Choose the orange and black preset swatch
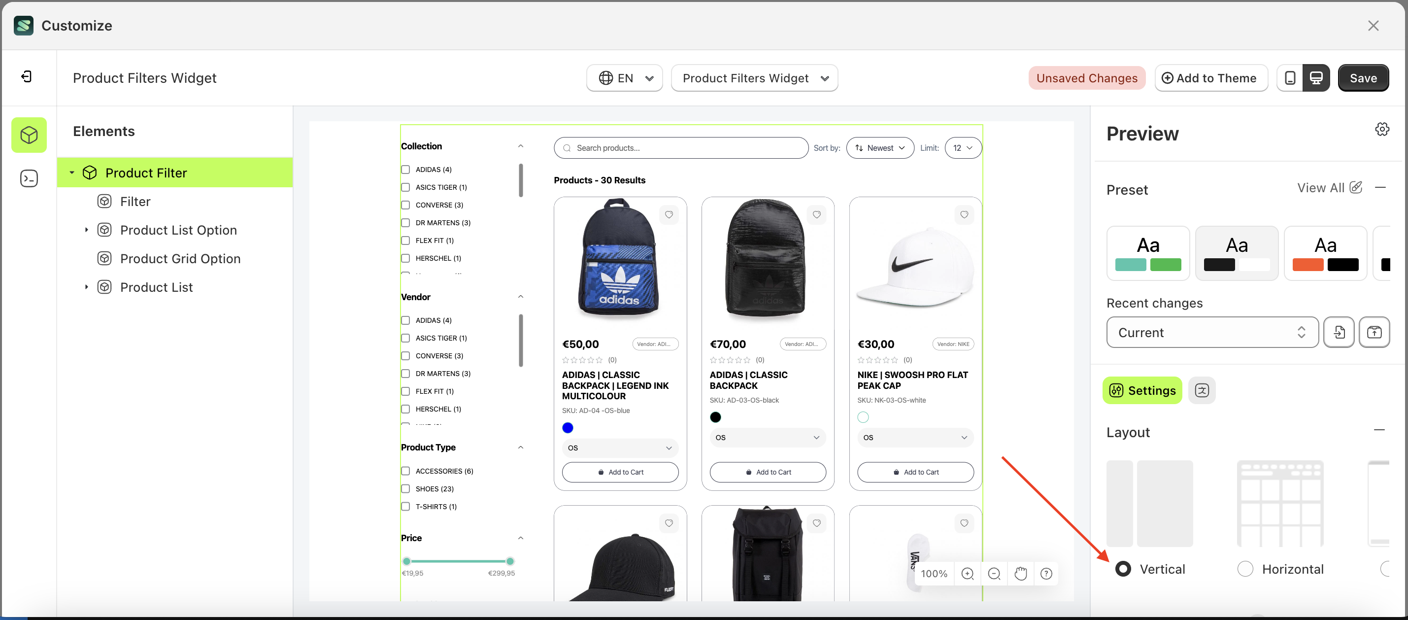 pos(1325,253)
